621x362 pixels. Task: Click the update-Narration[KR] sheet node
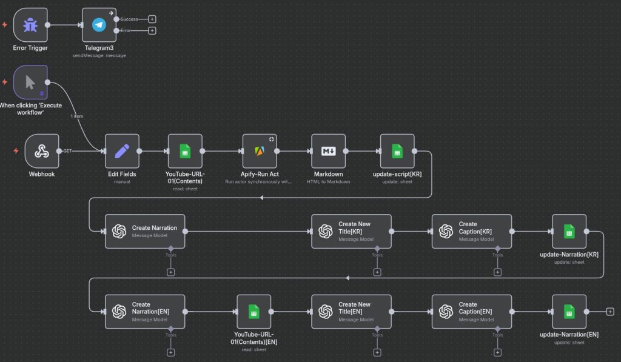pos(569,231)
